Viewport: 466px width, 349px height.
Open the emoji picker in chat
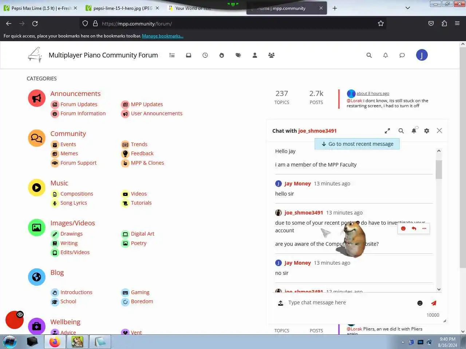(x=420, y=303)
